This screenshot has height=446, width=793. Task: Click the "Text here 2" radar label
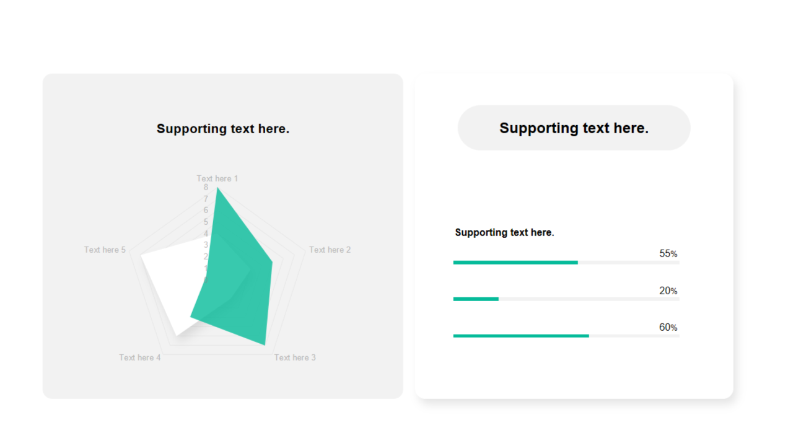pyautogui.click(x=330, y=250)
